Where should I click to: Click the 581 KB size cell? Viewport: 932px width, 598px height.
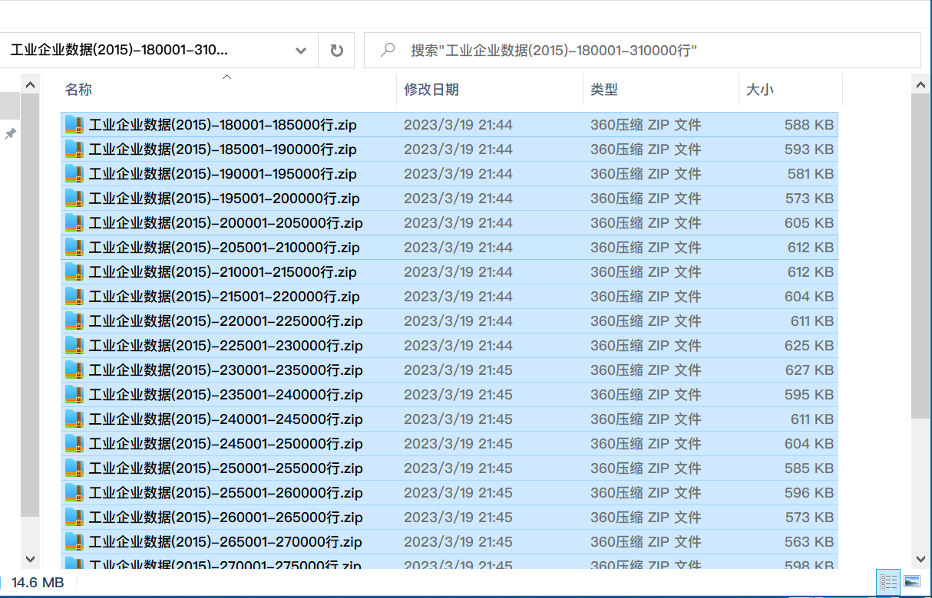811,174
